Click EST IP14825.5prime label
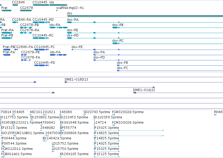Screen dimensions: 223x158 click(106, 138)
